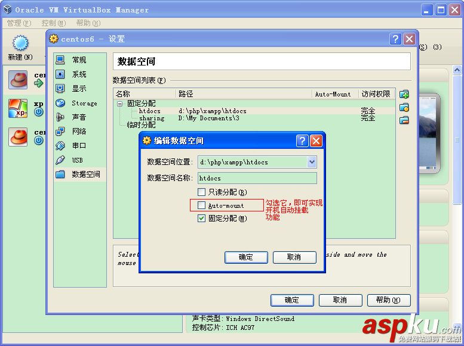The width and height of the screenshot is (464, 346).
Task: Open the 串口 settings category
Action: [80, 145]
